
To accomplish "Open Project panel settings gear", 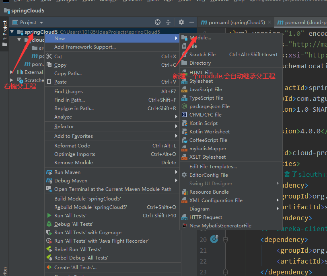I will [x=181, y=22].
